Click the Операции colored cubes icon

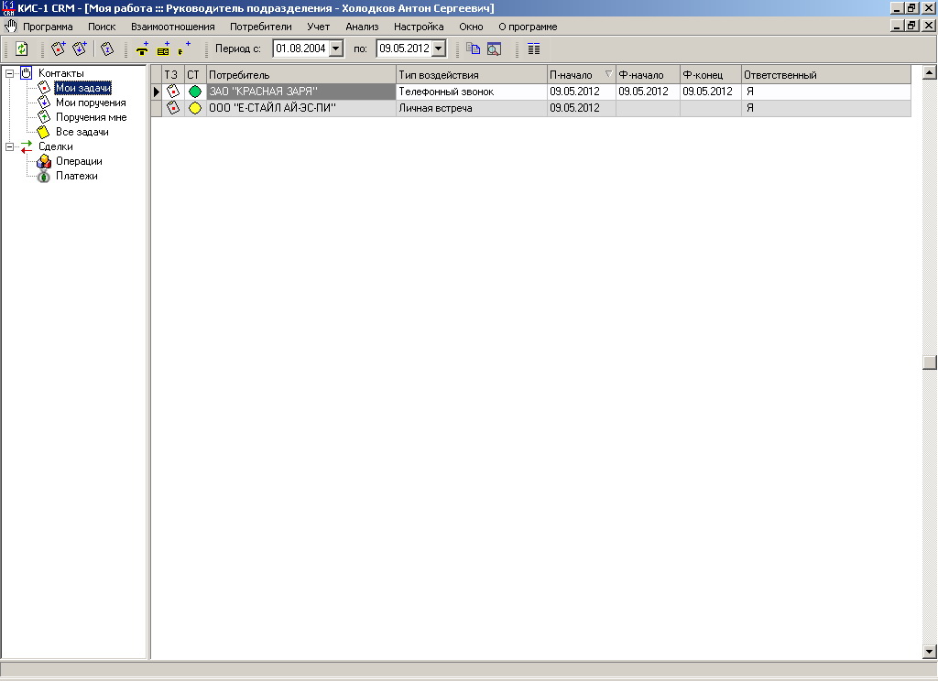coord(44,161)
